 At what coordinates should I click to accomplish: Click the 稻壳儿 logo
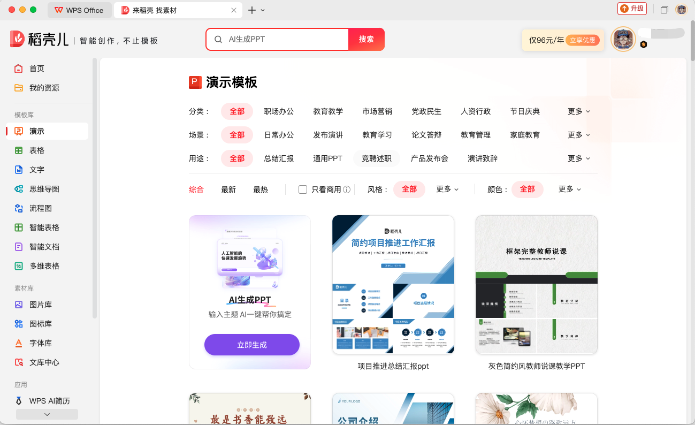tap(39, 39)
